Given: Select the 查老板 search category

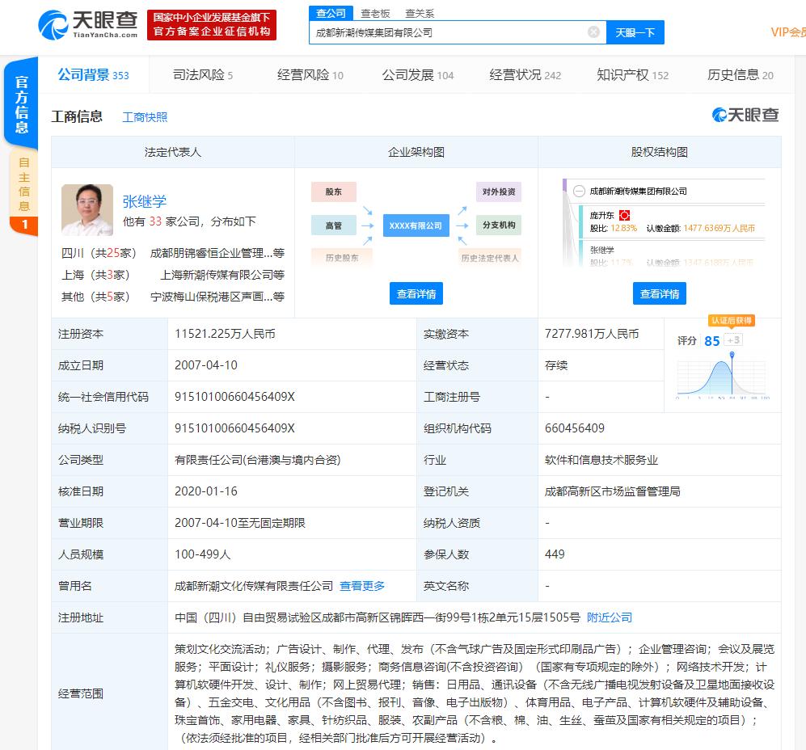Looking at the screenshot, I should 376,14.
